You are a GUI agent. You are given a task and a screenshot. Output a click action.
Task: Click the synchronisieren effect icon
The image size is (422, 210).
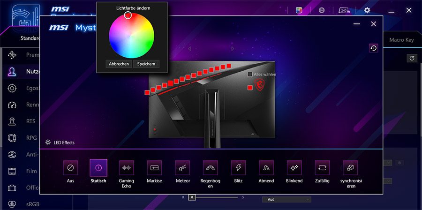(x=350, y=167)
